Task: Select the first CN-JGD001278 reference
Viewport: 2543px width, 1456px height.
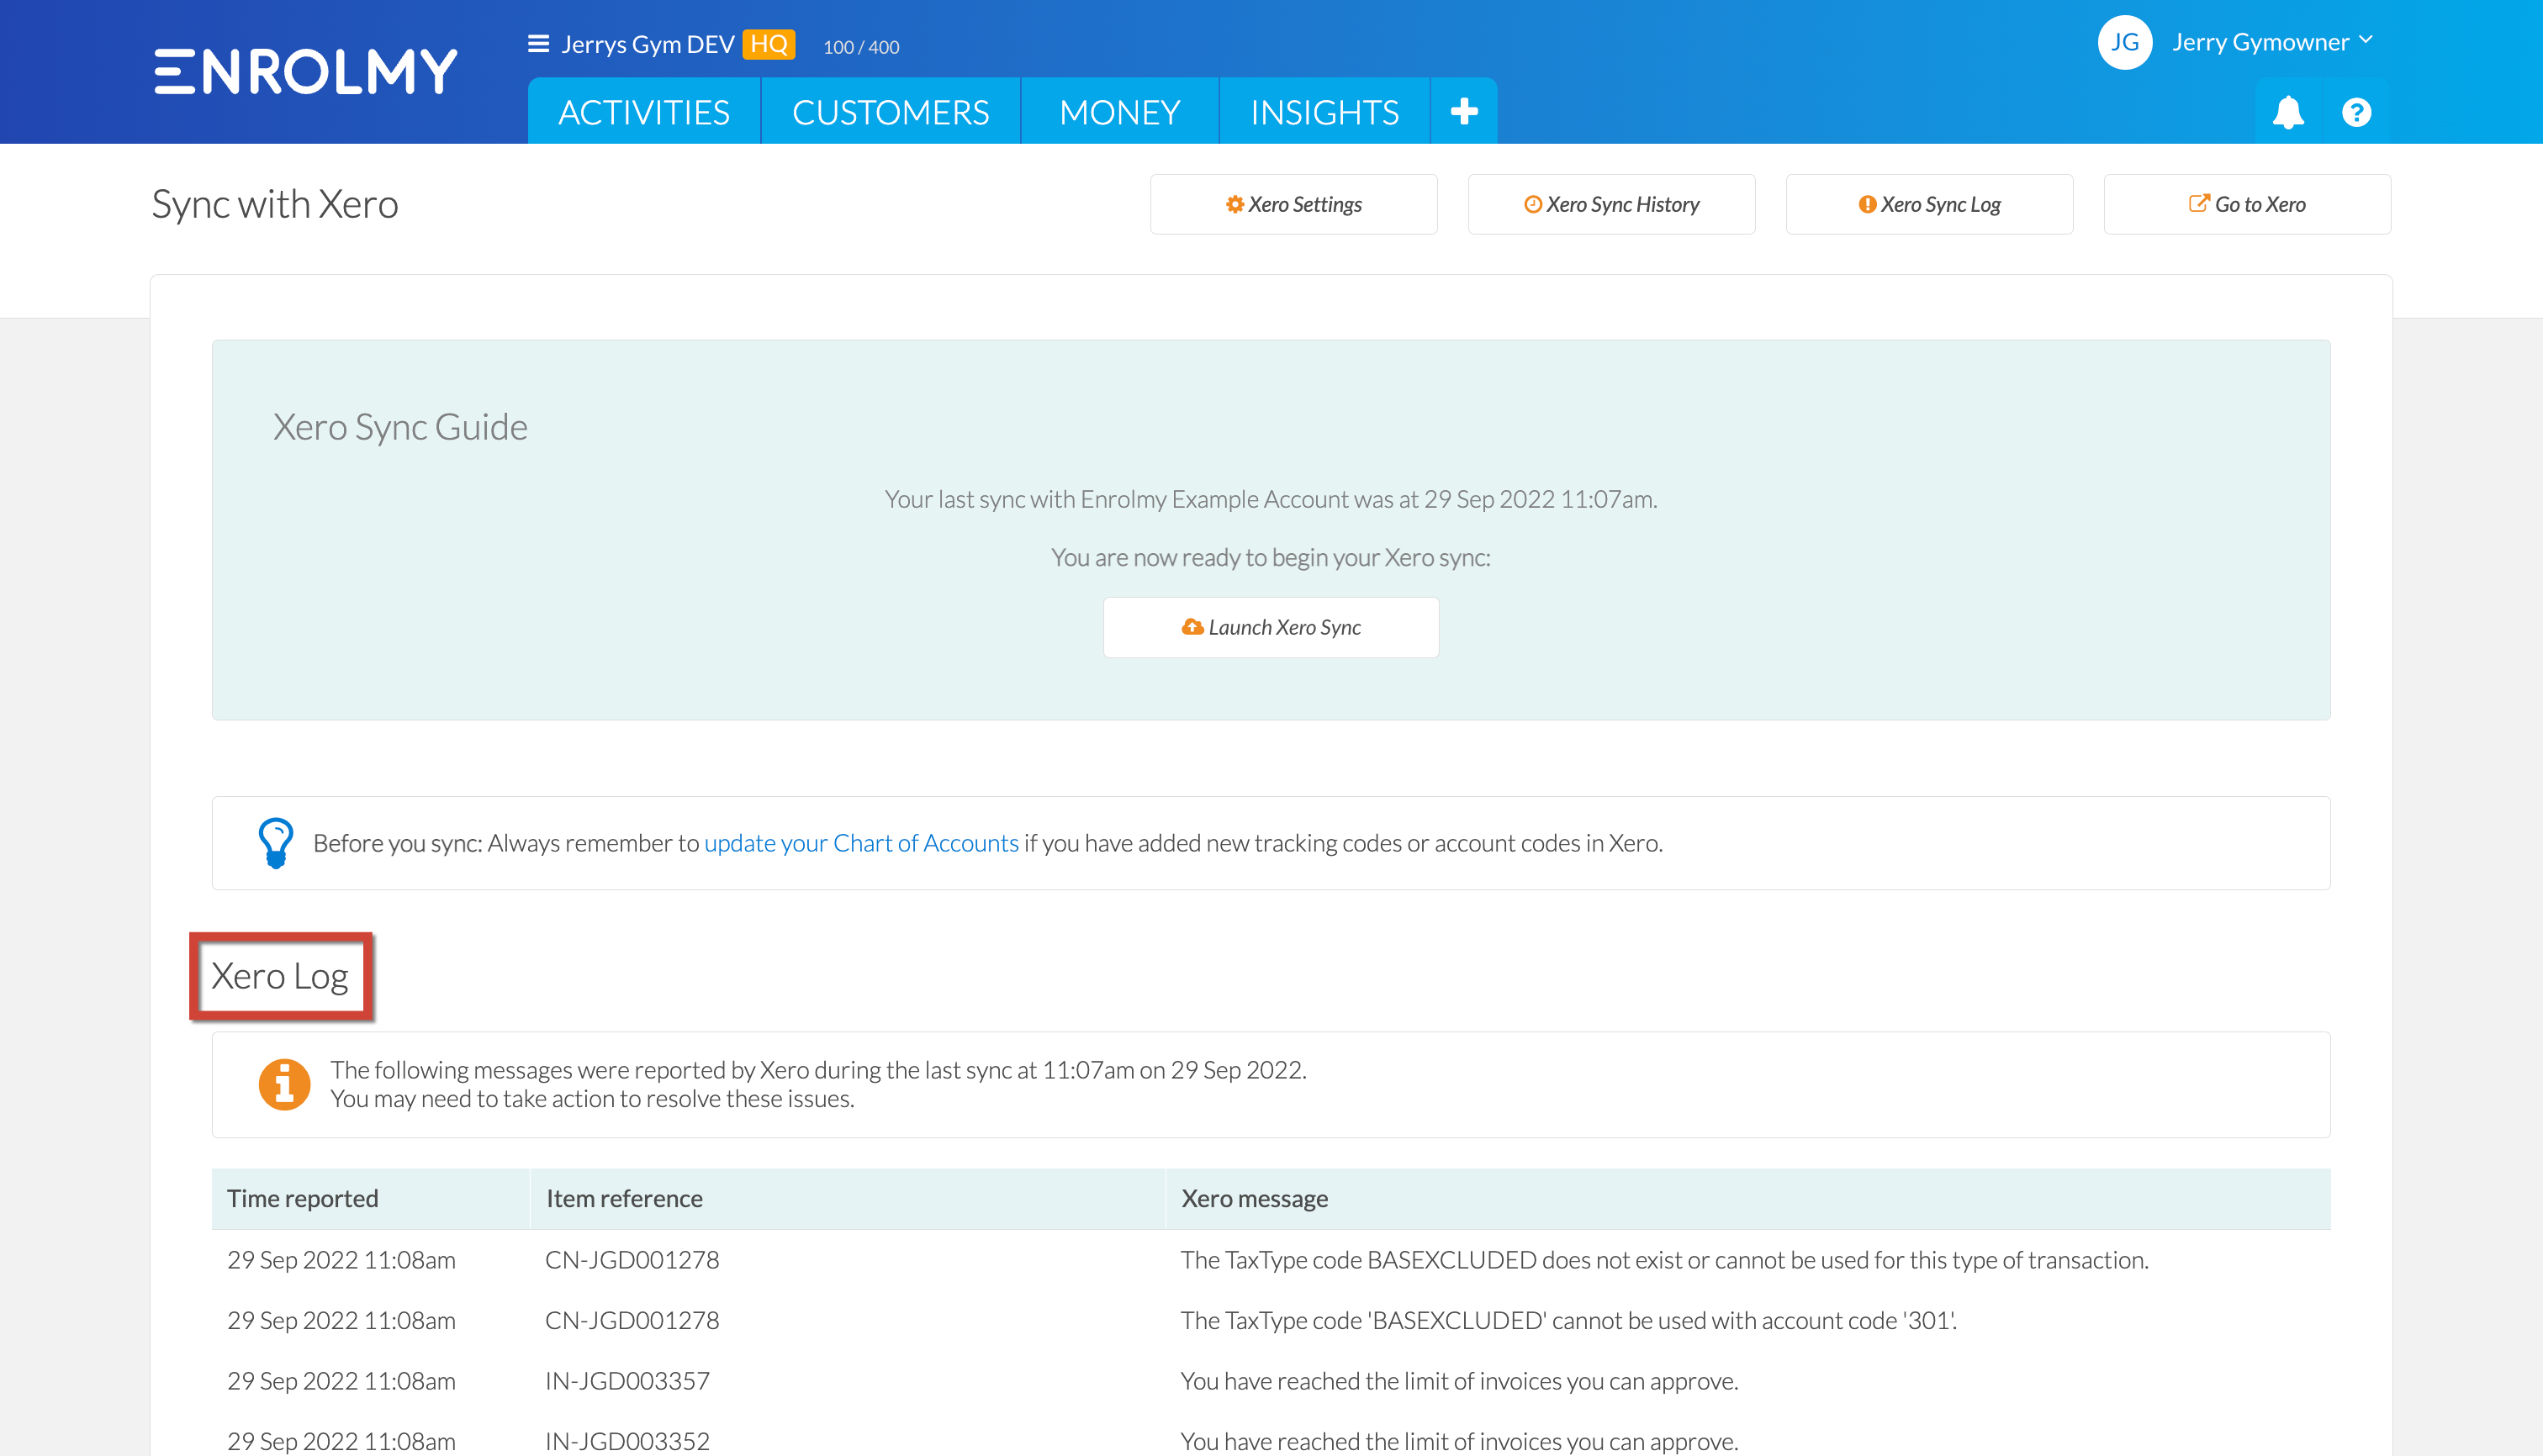Action: coord(632,1259)
